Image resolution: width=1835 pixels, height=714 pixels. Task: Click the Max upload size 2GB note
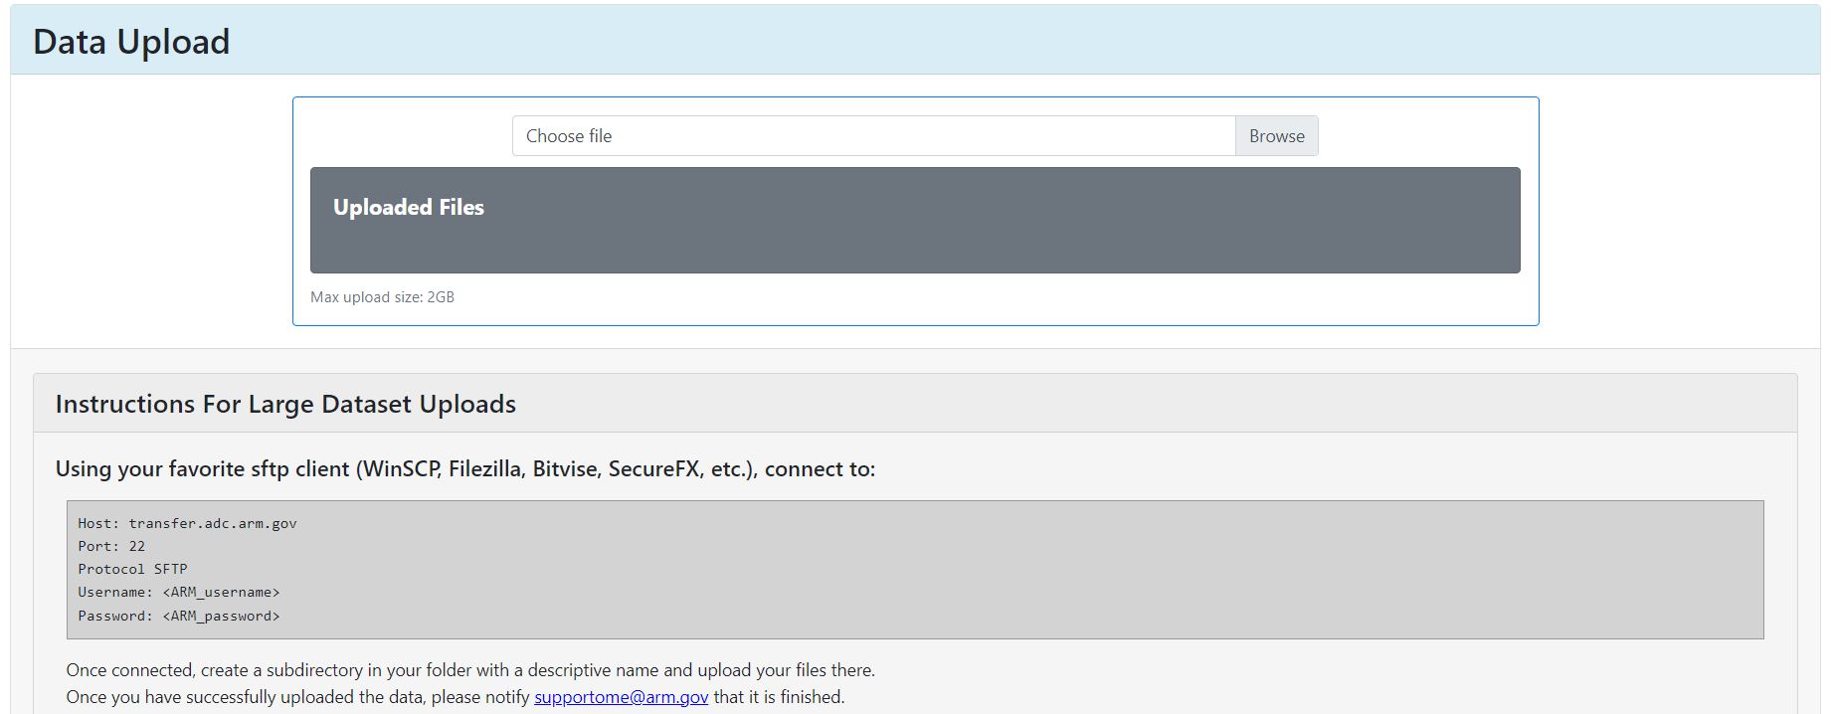click(x=382, y=297)
